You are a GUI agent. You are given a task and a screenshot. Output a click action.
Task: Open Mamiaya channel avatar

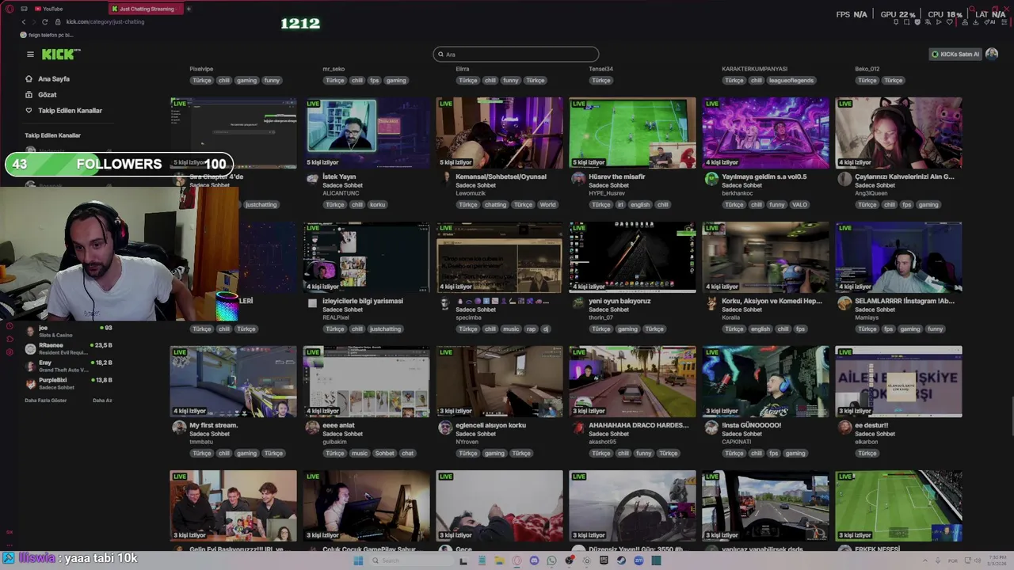(x=844, y=303)
